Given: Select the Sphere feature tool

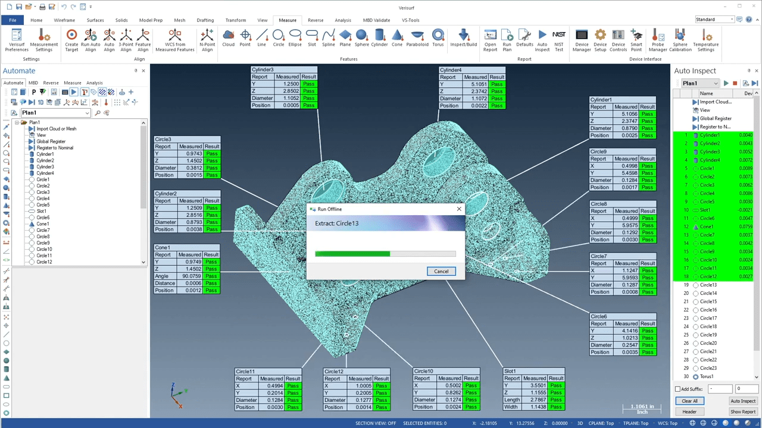Looking at the screenshot, I should pyautogui.click(x=362, y=38).
